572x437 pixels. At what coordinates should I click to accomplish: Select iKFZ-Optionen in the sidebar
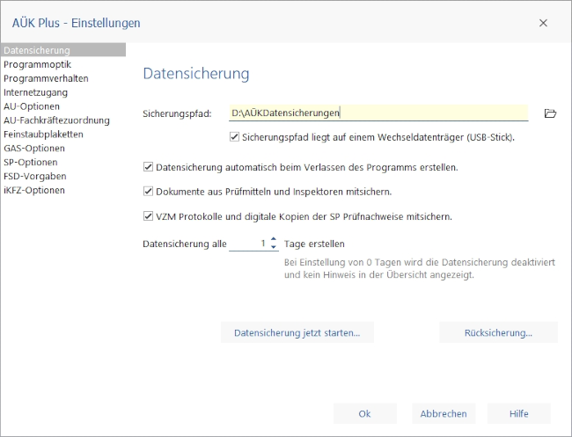pyautogui.click(x=34, y=190)
